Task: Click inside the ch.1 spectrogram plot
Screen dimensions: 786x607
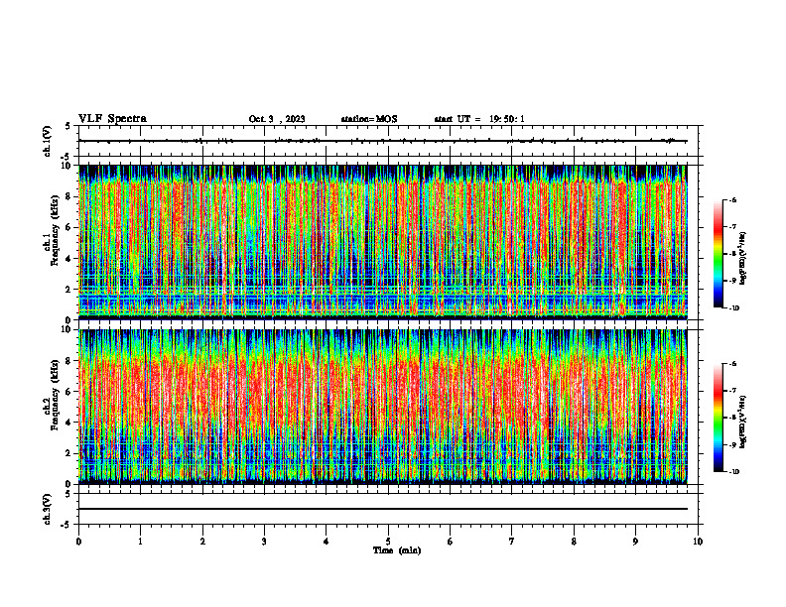Action: (383, 242)
